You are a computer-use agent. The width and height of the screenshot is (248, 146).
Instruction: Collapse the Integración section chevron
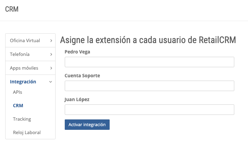click(51, 82)
